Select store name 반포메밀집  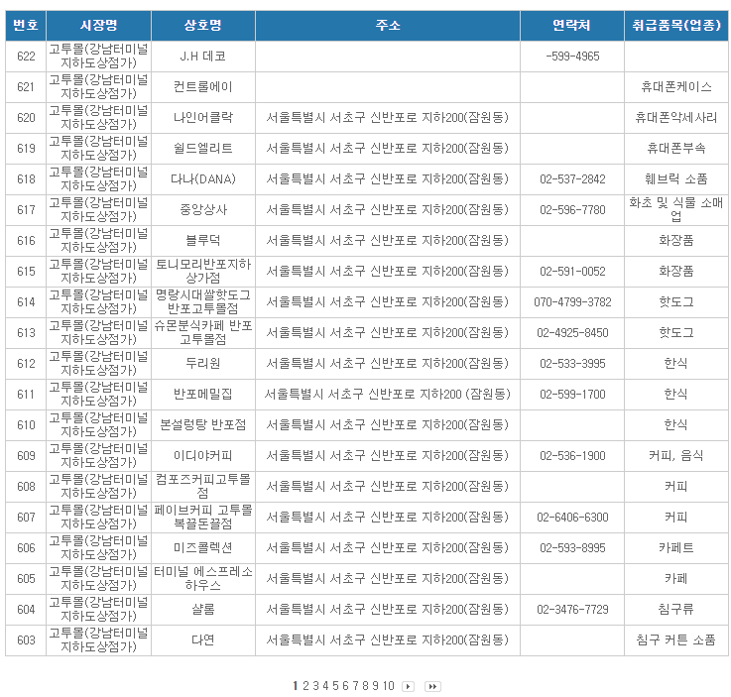point(202,395)
